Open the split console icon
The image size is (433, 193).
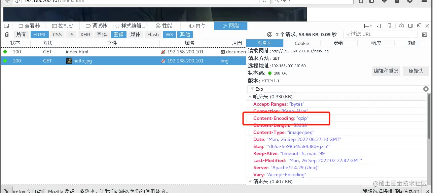(378, 26)
